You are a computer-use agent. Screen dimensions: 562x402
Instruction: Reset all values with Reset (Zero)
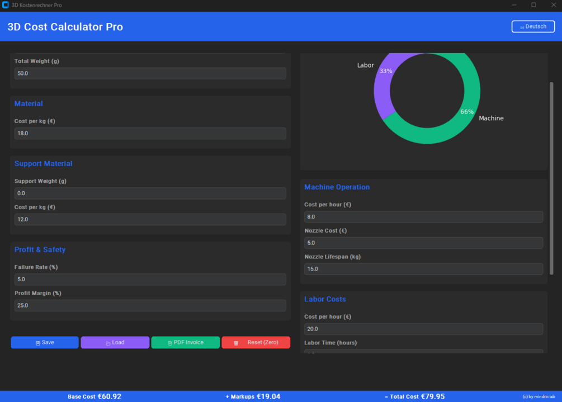point(256,343)
